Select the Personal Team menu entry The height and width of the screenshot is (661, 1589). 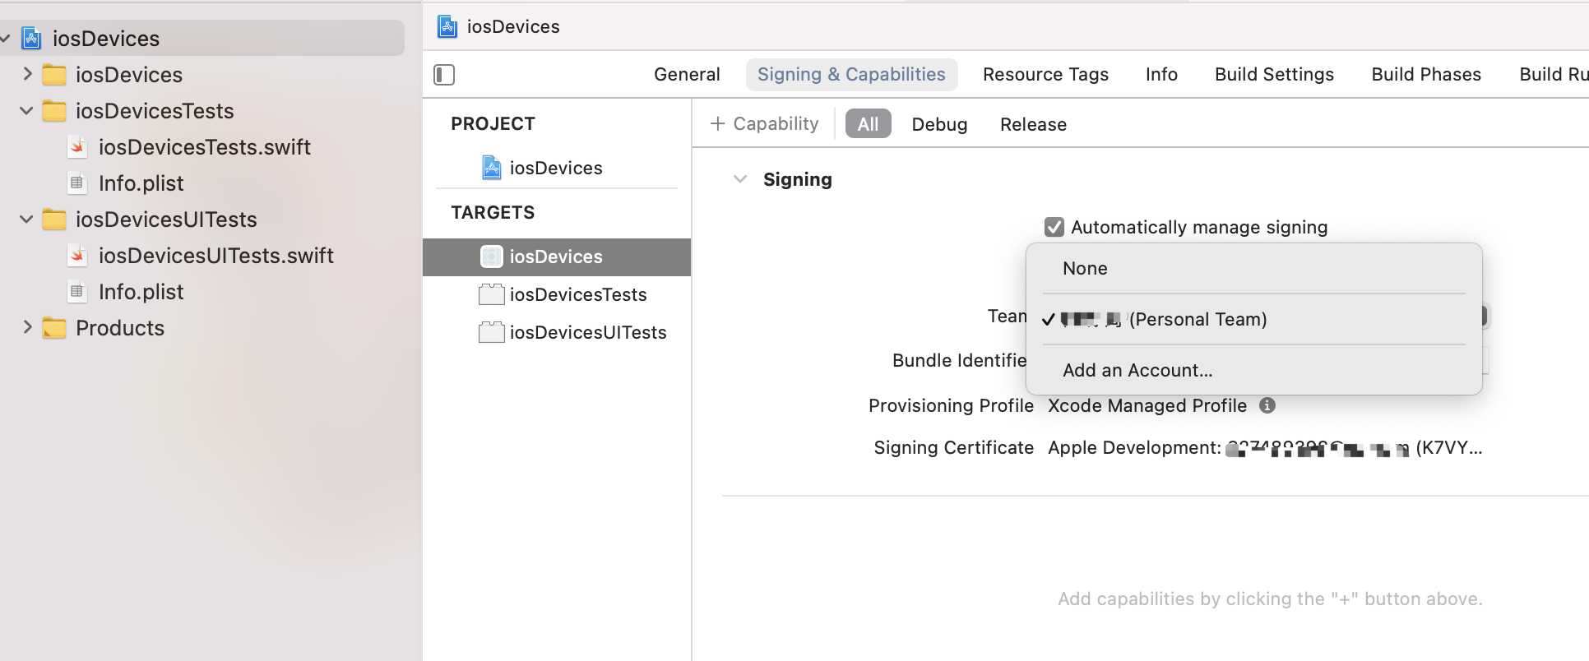click(x=1197, y=319)
